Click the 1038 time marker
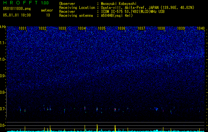Screen dimensions: 208x132 (x=161, y=28)
